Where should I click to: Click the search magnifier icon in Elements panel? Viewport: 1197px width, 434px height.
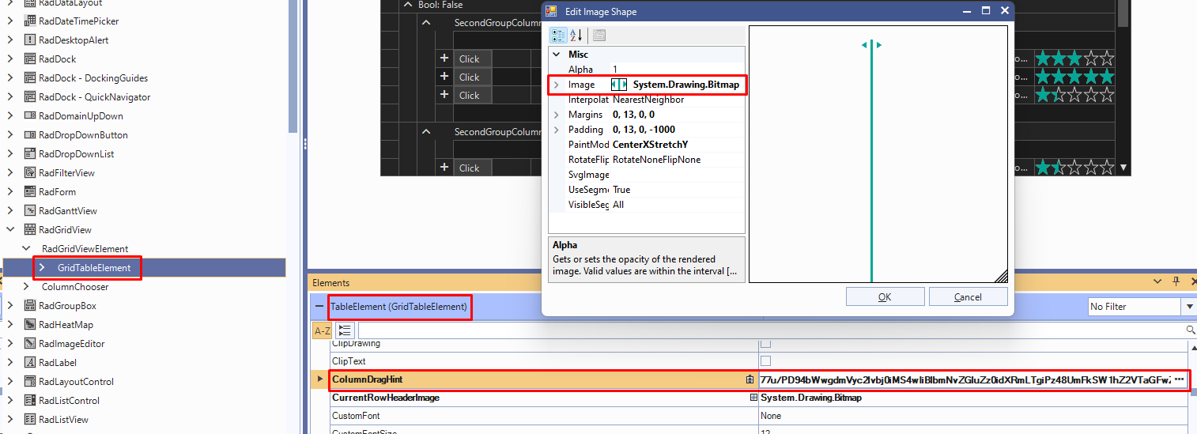click(x=1190, y=330)
